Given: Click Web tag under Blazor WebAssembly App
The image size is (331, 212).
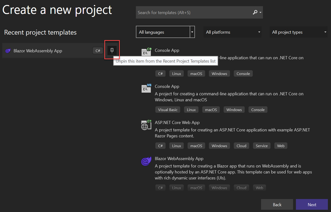Looking at the screenshot, I should pos(259,188).
